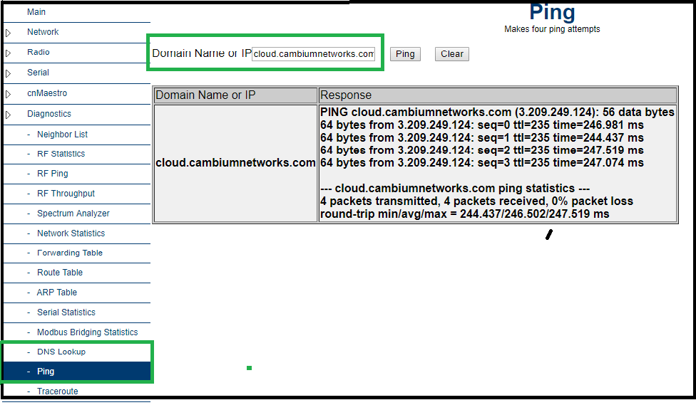Click the Domain Name or IP field
696x405 pixels.
[x=313, y=54]
